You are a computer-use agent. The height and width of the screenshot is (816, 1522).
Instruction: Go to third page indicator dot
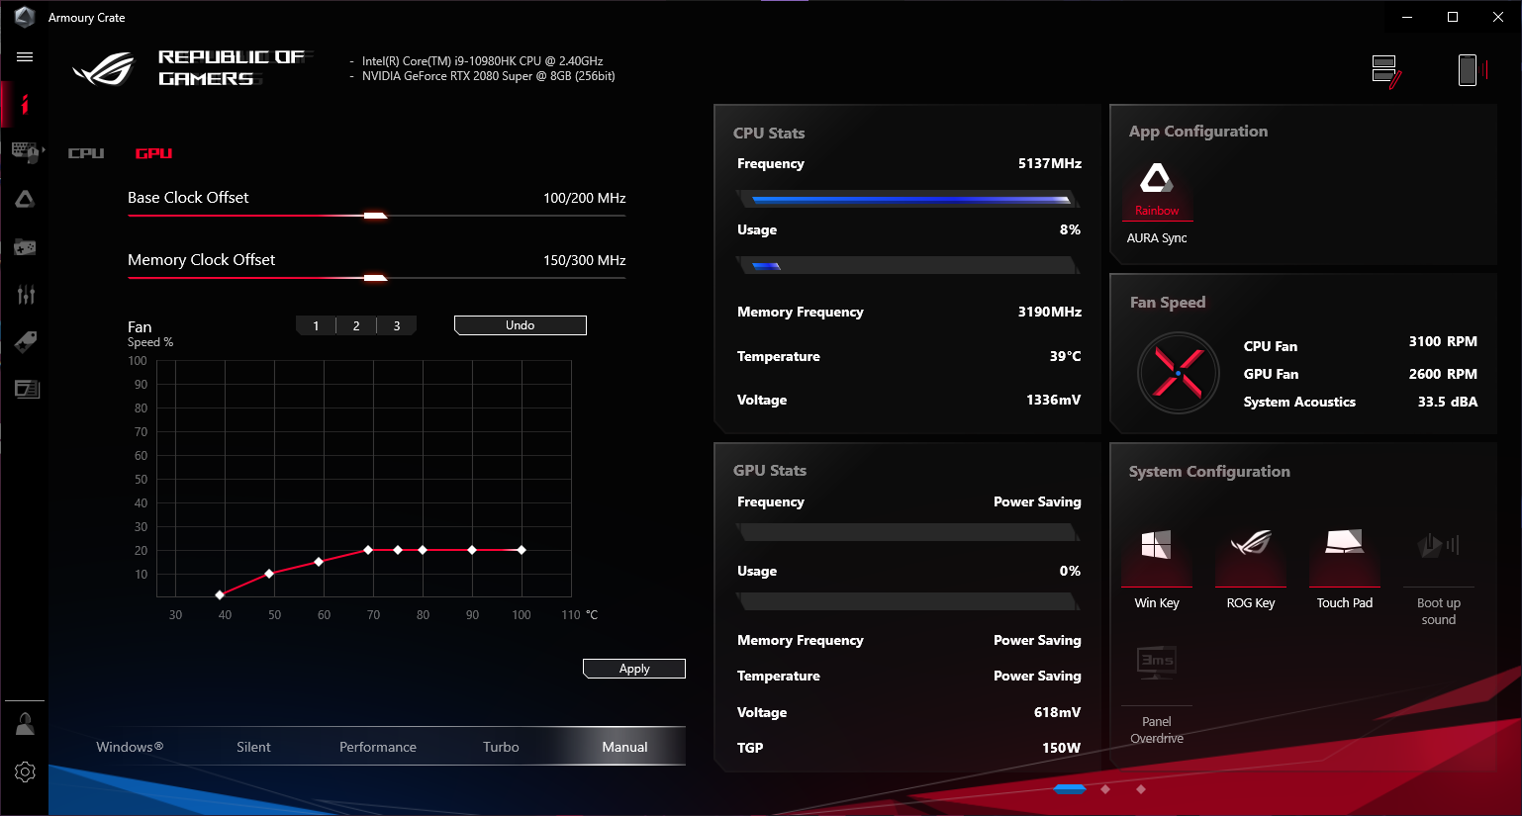[x=1141, y=789]
